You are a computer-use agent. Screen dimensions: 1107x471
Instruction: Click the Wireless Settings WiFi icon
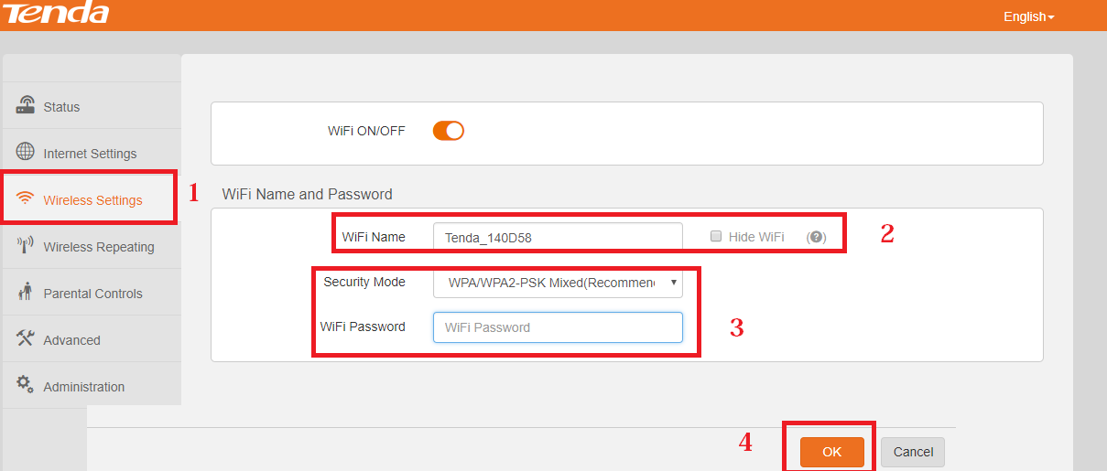pyautogui.click(x=26, y=199)
